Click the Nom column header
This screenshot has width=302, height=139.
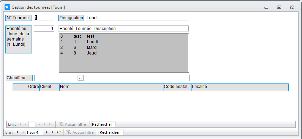(x=111, y=87)
